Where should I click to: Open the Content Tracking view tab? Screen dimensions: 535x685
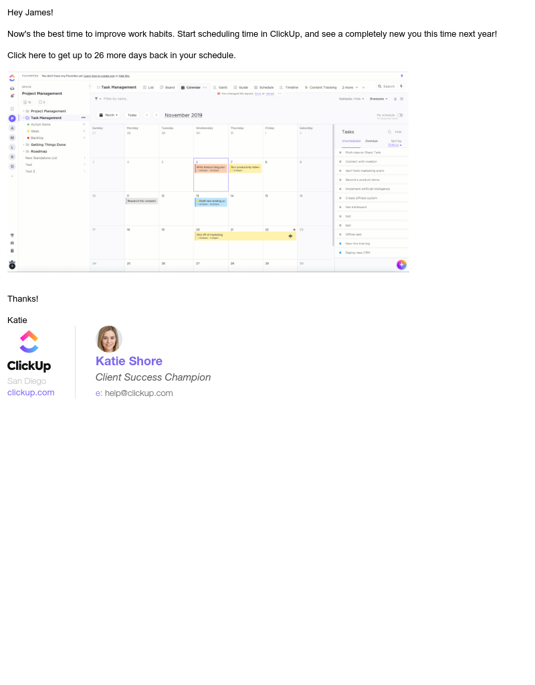pos(320,88)
